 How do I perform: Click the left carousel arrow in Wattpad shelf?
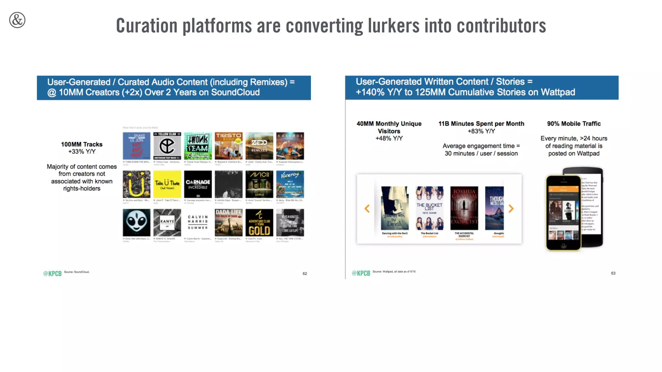[367, 209]
